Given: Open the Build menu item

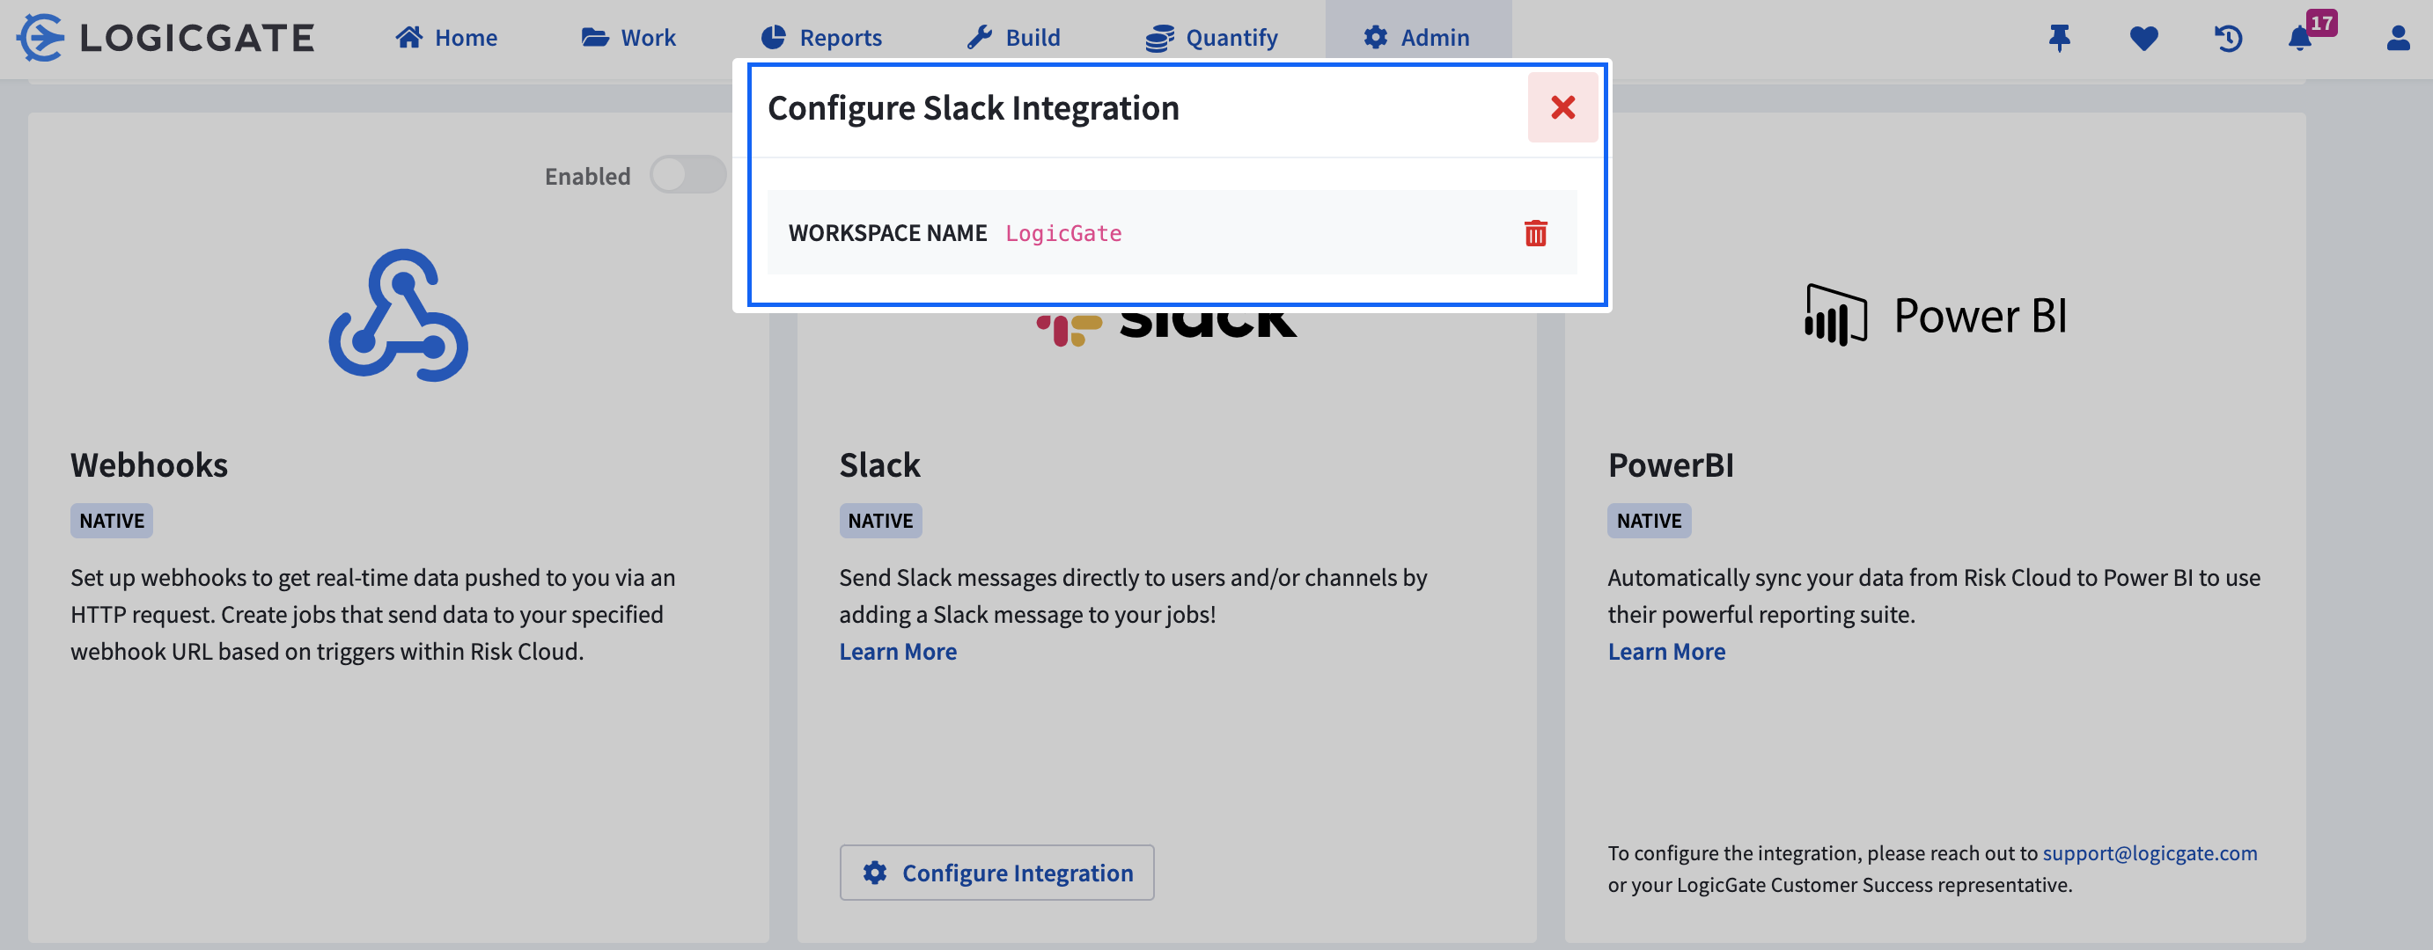Looking at the screenshot, I should 1013,38.
